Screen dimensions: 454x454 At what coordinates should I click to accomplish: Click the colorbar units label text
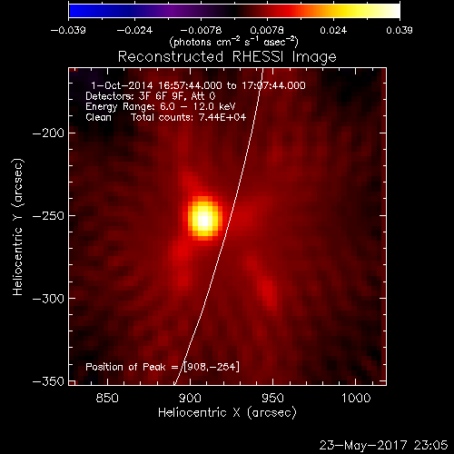[234, 42]
